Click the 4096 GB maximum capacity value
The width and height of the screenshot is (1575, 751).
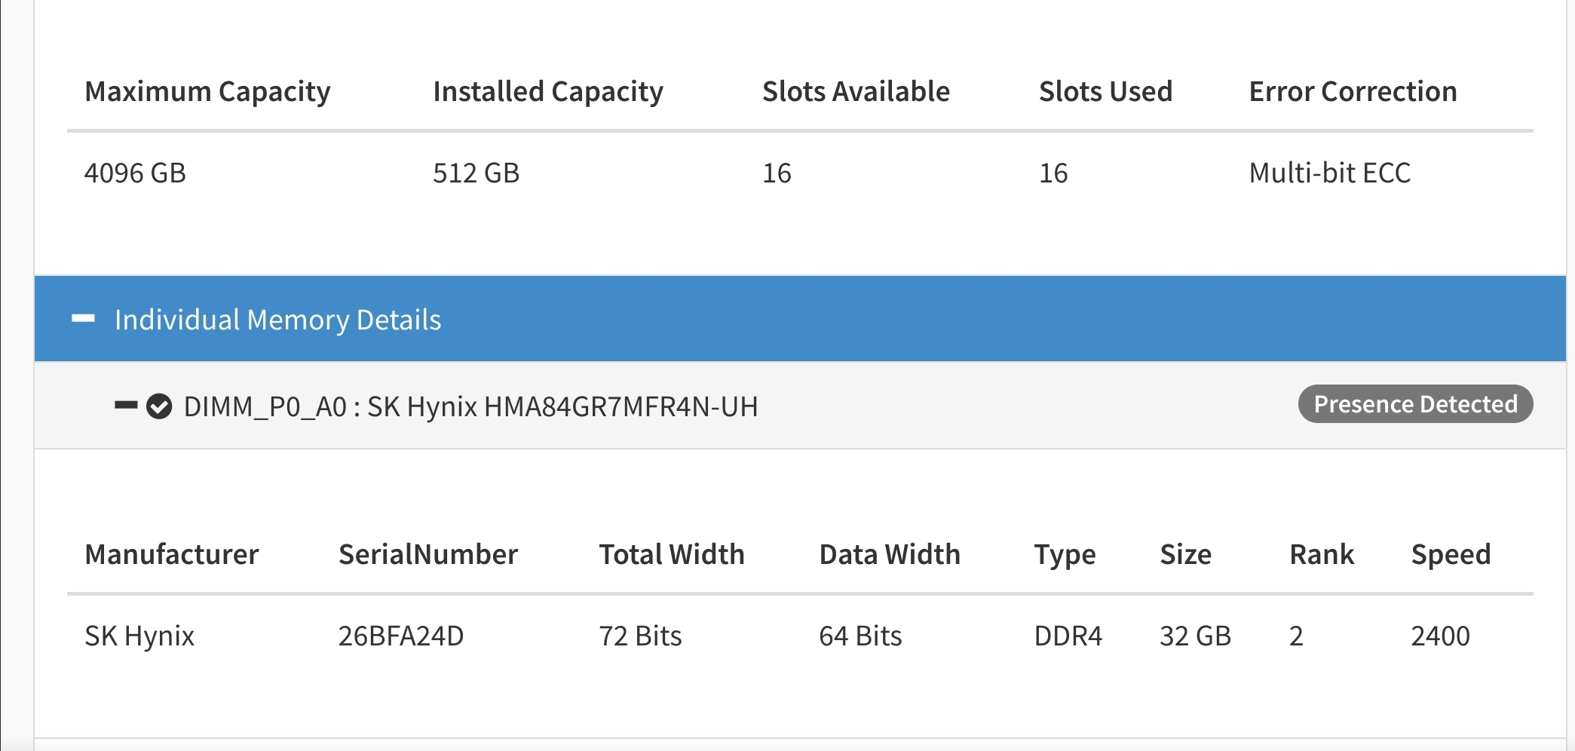tap(135, 173)
